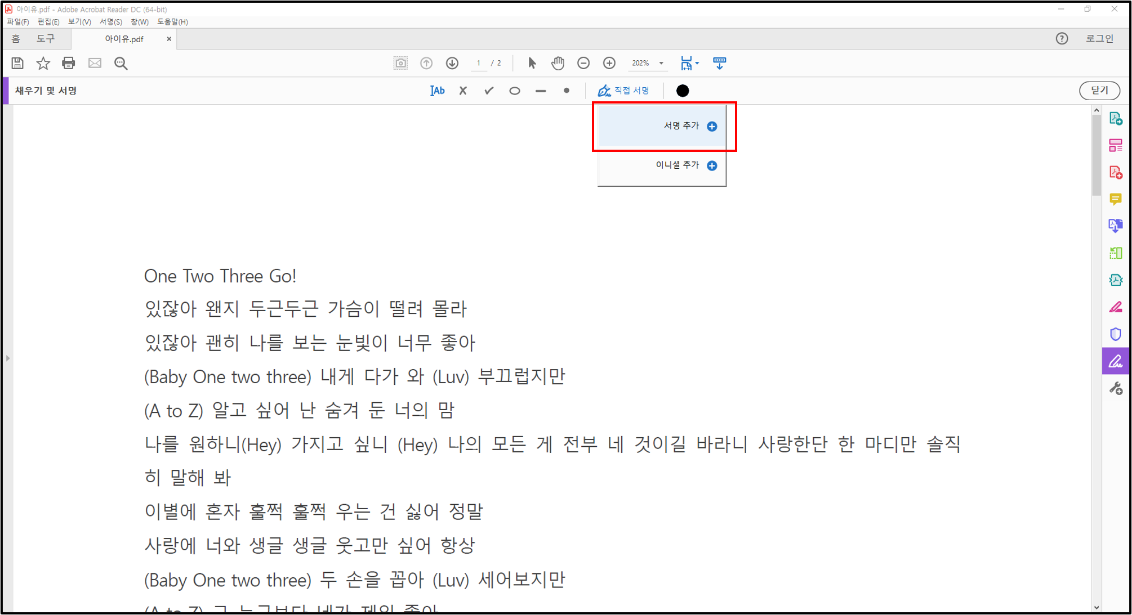Image resolution: width=1132 pixels, height=615 pixels.
Task: Expand the left navigation pane
Action: pyautogui.click(x=8, y=358)
